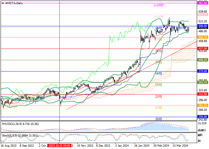The image size is (209, 149).
Task: Click the [8/8] Murrey level label
Action: pos(159,28)
